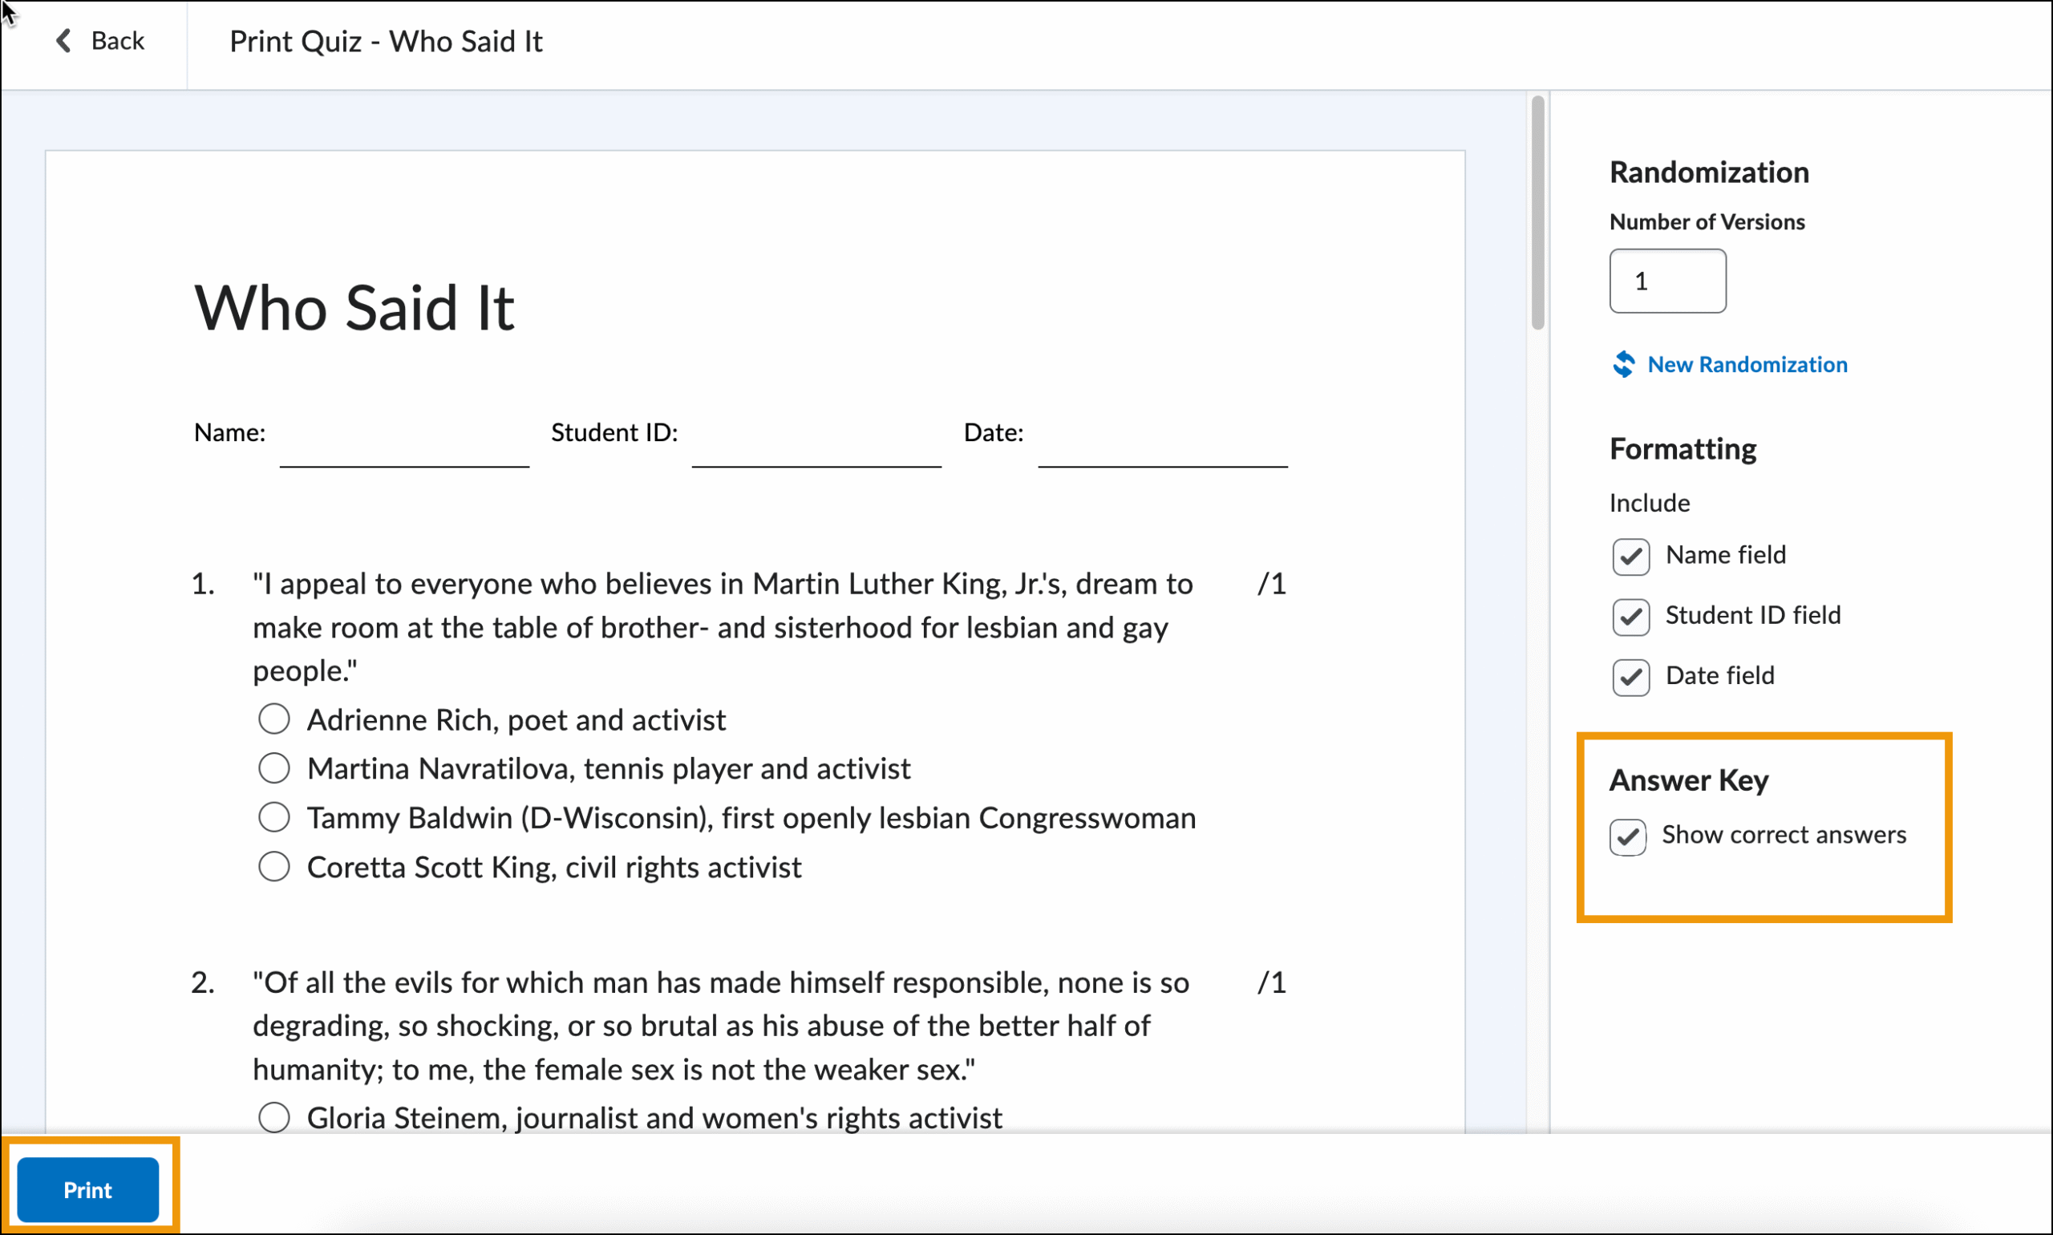The width and height of the screenshot is (2053, 1235).
Task: Click the Who Said It quiz title
Action: coord(354,308)
